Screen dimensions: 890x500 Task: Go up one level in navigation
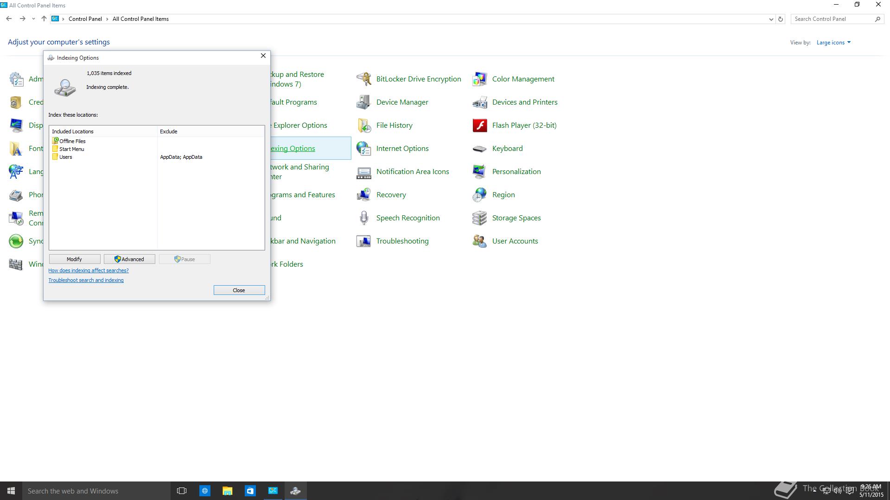[44, 19]
